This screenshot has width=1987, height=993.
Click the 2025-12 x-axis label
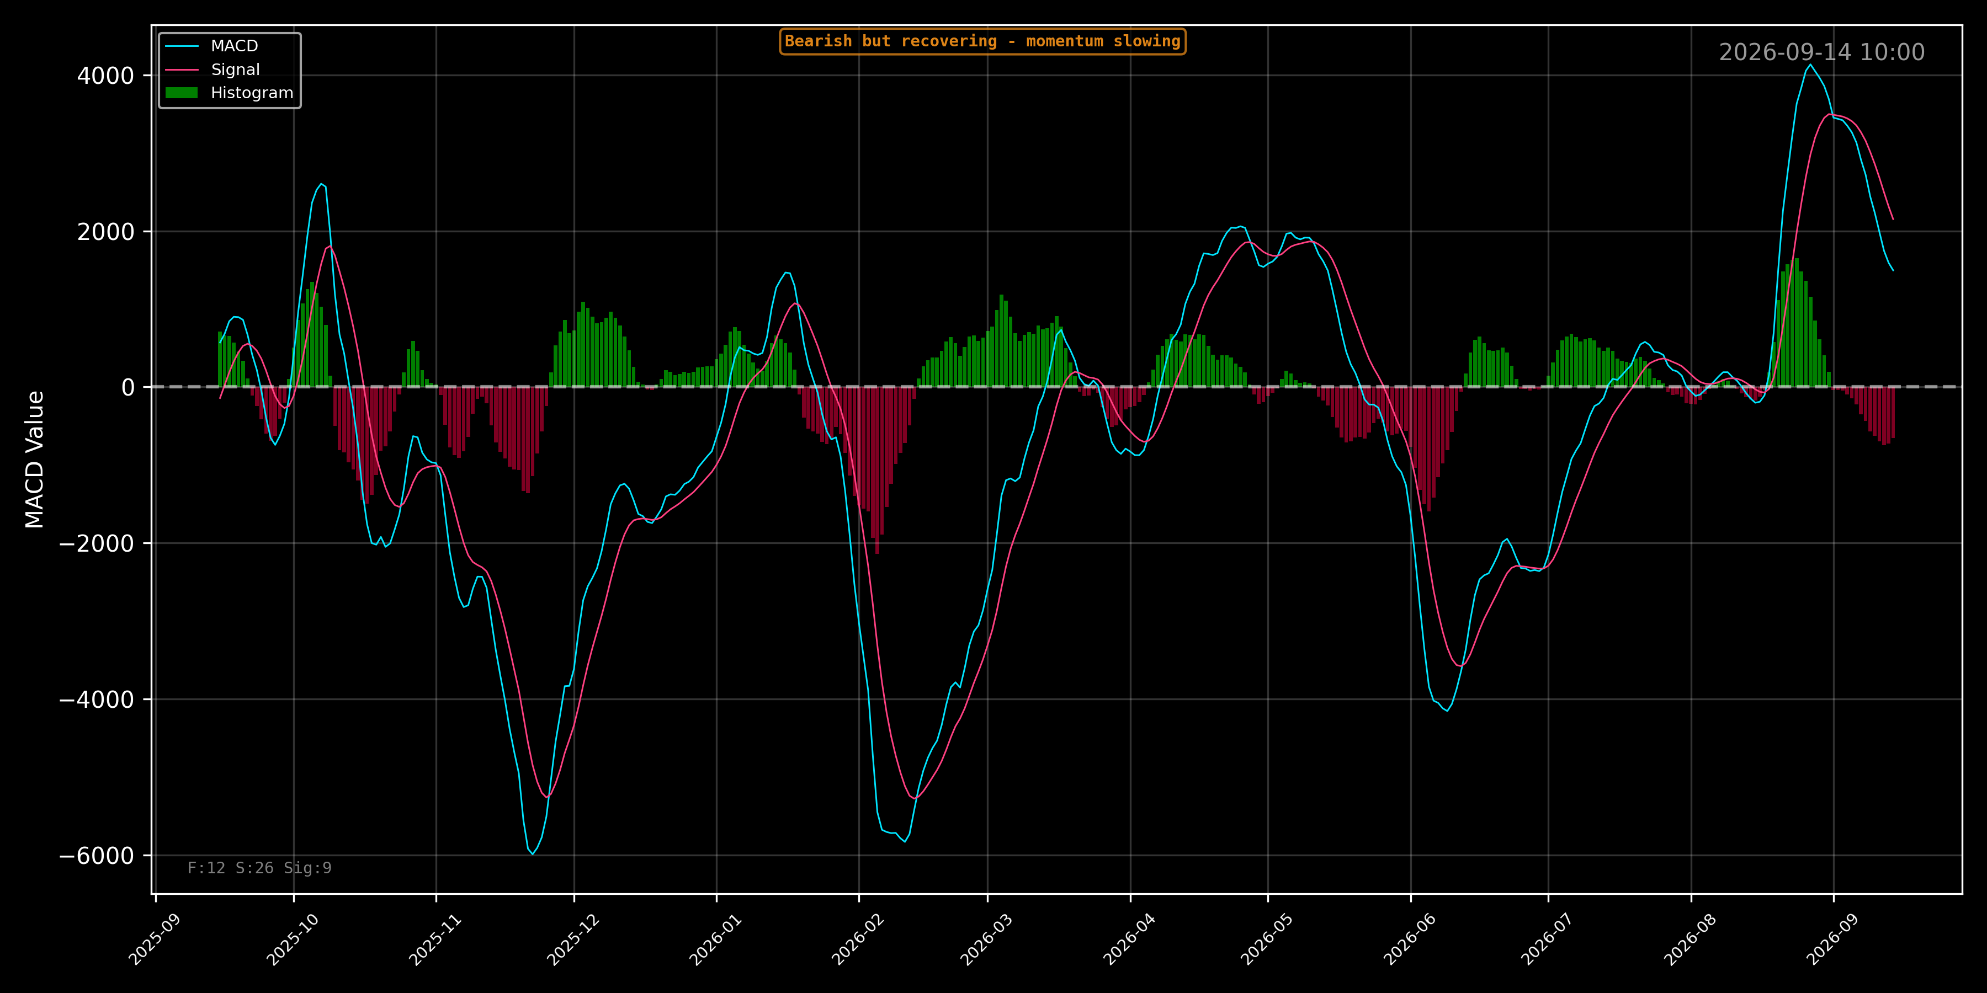point(573,939)
